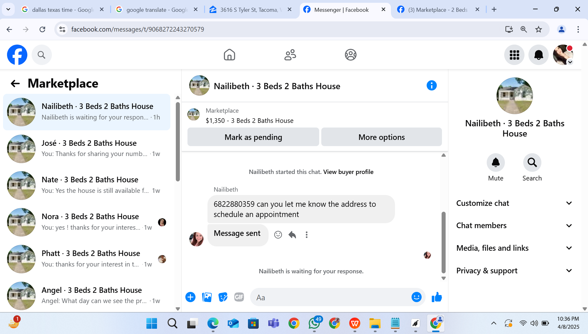Open the taskbar clock showing 10:36 PM
Screen dimensions: 588x334
568,323
